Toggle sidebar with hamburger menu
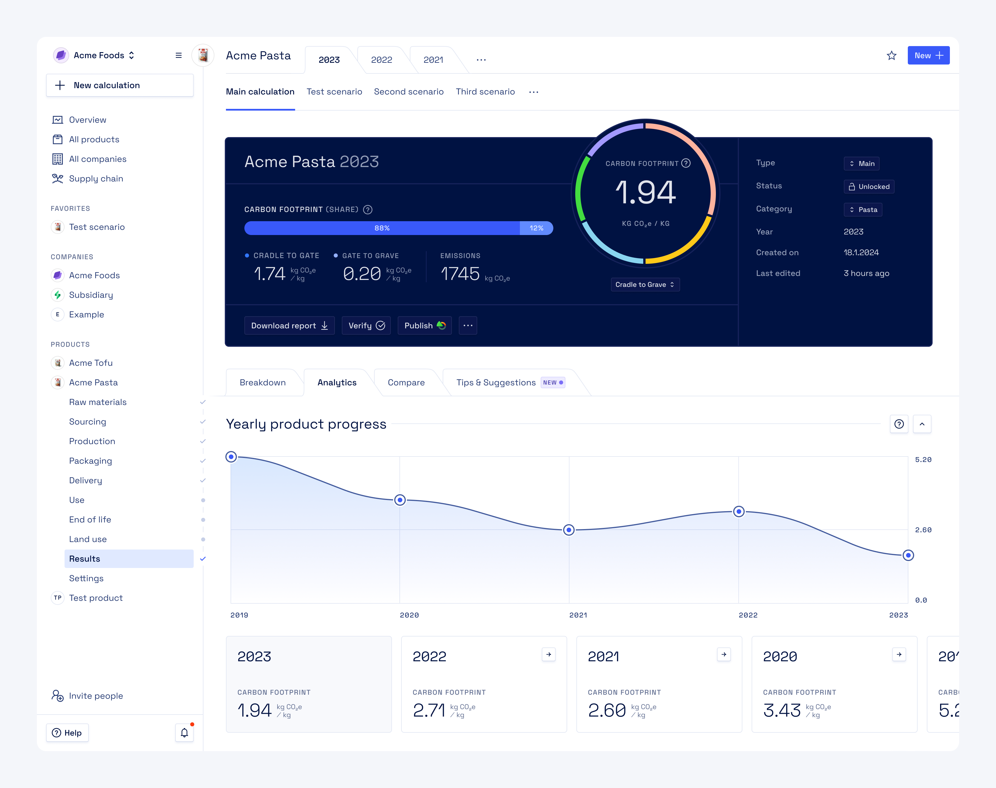The height and width of the screenshot is (788, 996). coord(179,55)
